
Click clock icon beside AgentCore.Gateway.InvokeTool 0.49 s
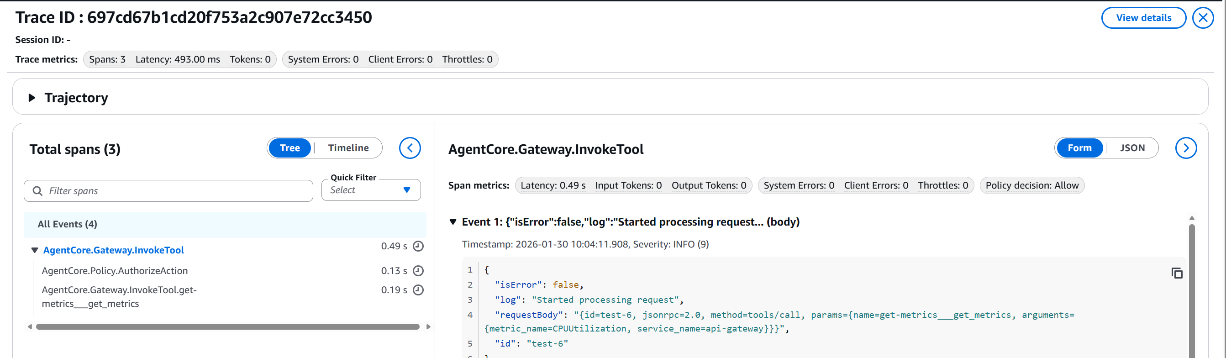tap(418, 246)
